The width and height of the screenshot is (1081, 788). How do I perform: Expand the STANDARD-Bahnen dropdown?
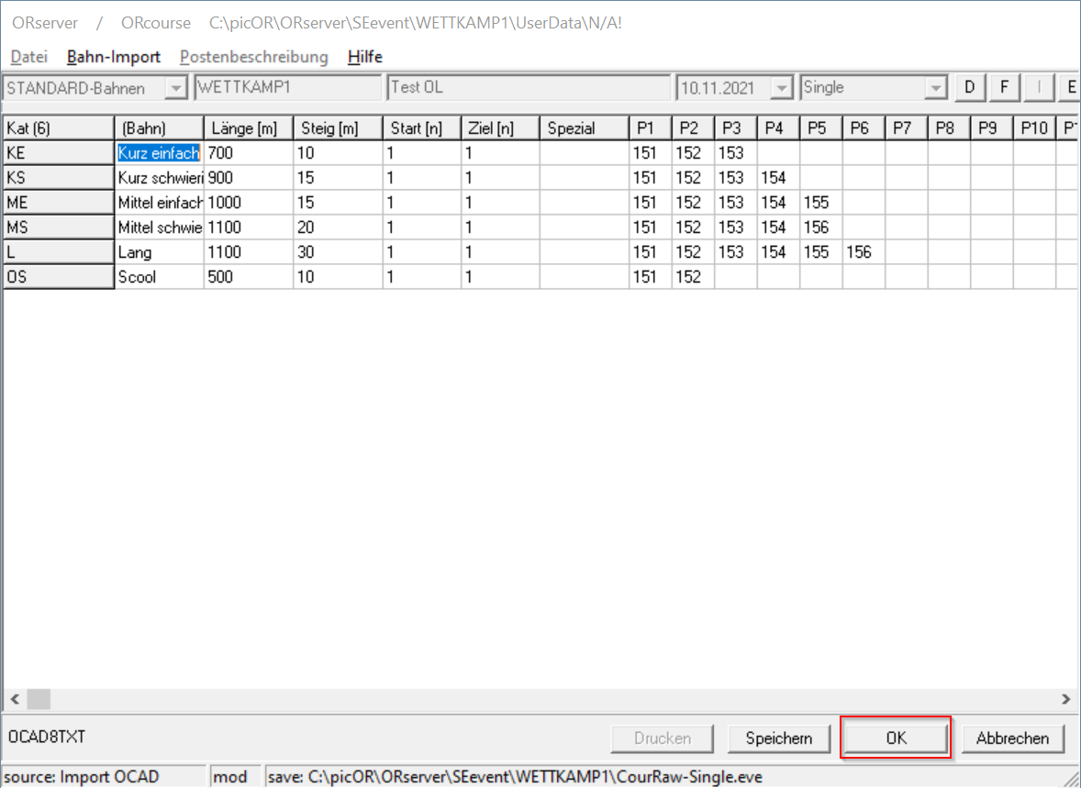click(175, 88)
